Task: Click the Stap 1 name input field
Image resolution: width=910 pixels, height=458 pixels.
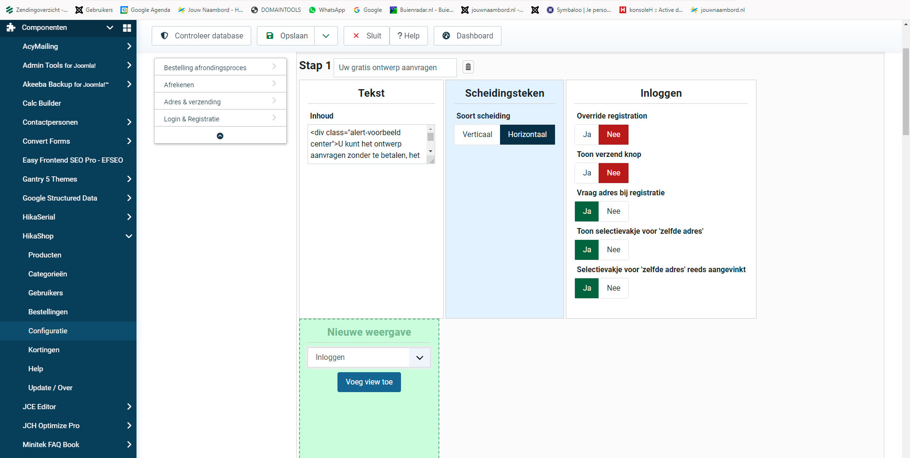Action: pyautogui.click(x=395, y=67)
